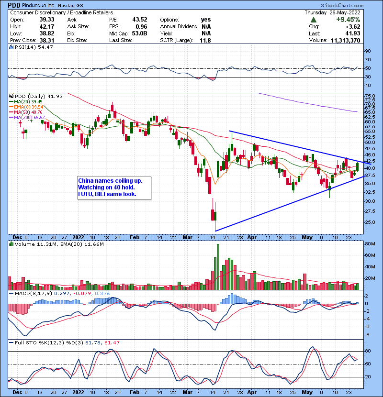Viewport: 383px width, 397px height.
Task: Click the 90 level on the RSI axis
Action: click(368, 51)
